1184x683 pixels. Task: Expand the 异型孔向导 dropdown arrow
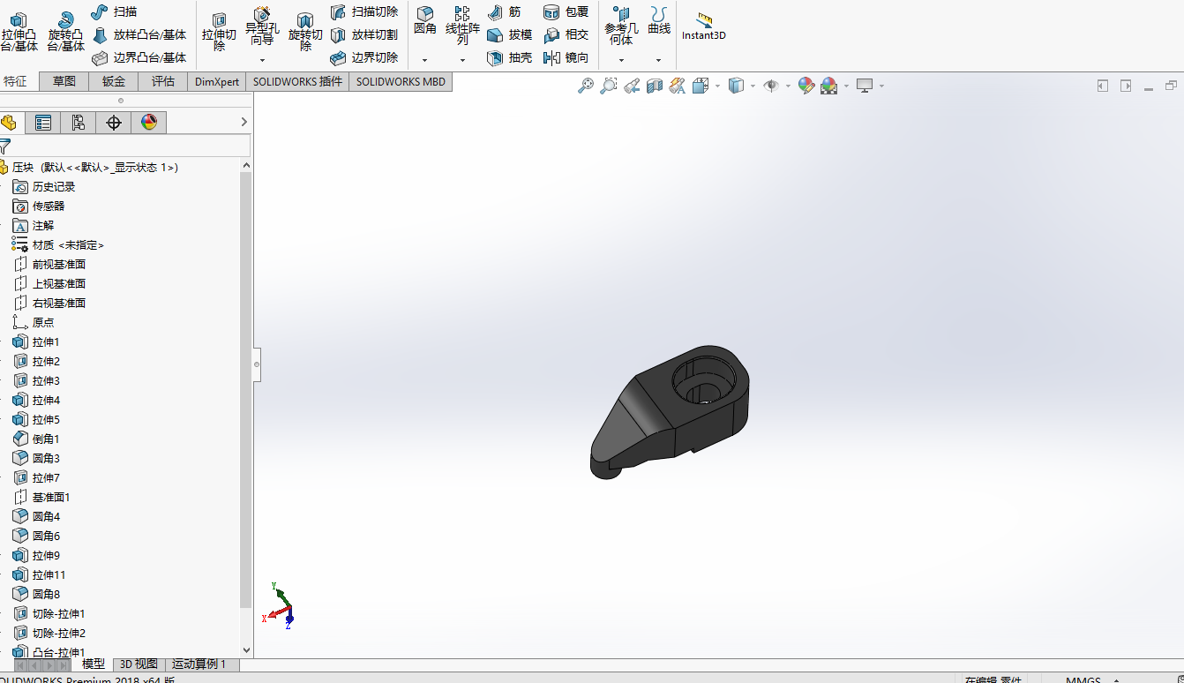coord(262,61)
